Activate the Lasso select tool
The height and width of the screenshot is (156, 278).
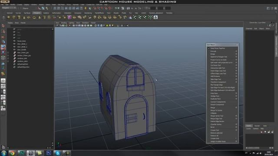3,31
